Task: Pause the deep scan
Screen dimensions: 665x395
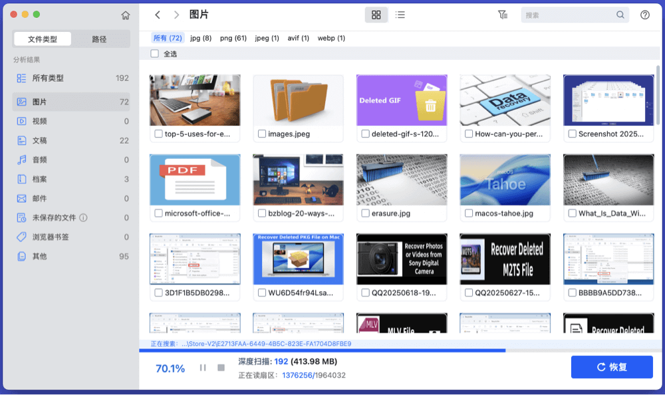Action: pyautogui.click(x=203, y=368)
